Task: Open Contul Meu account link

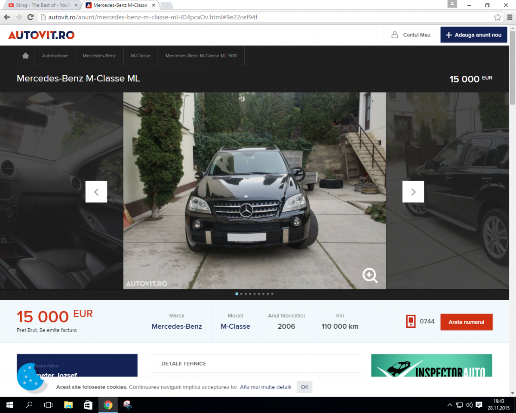Action: [417, 35]
